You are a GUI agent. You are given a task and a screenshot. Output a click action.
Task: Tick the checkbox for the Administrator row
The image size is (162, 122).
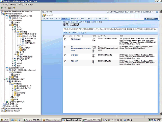[65, 39]
